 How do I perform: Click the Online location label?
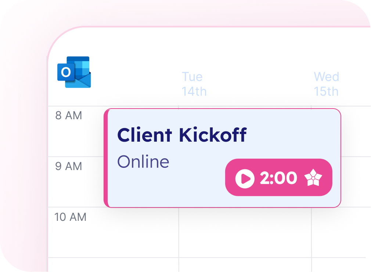pos(143,162)
